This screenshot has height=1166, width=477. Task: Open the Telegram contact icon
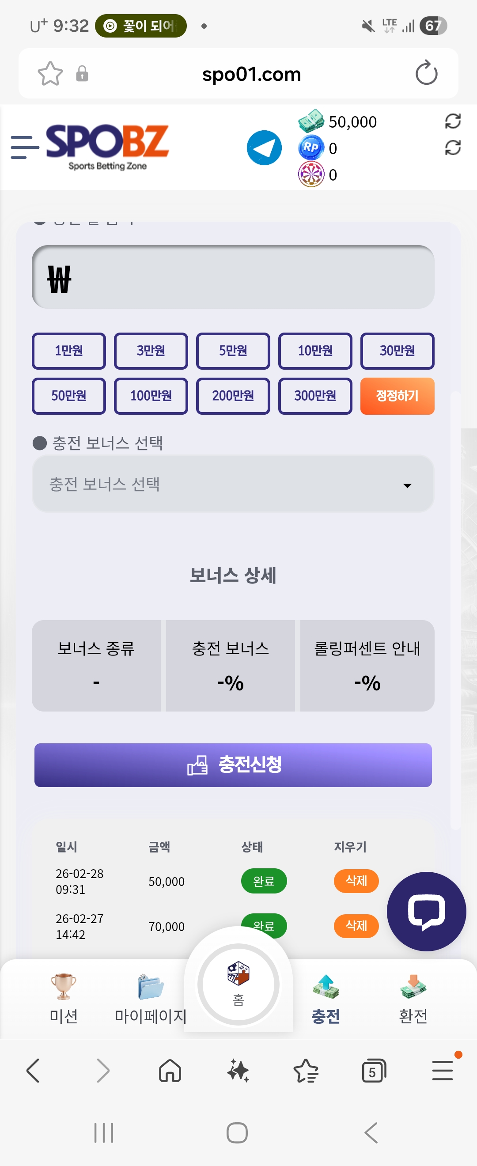[264, 148]
